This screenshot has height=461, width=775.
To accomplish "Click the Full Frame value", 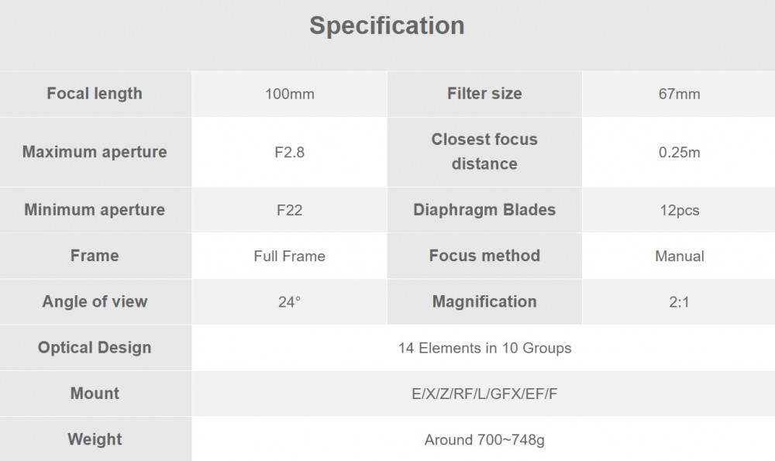I will tap(290, 256).
